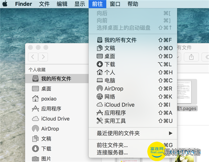
Task: Open the Apple menu
Action: [x=5, y=4]
